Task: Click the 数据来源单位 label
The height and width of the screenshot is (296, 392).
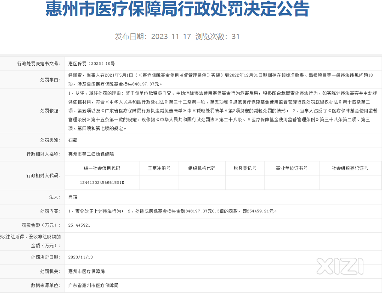Action: 46,285
